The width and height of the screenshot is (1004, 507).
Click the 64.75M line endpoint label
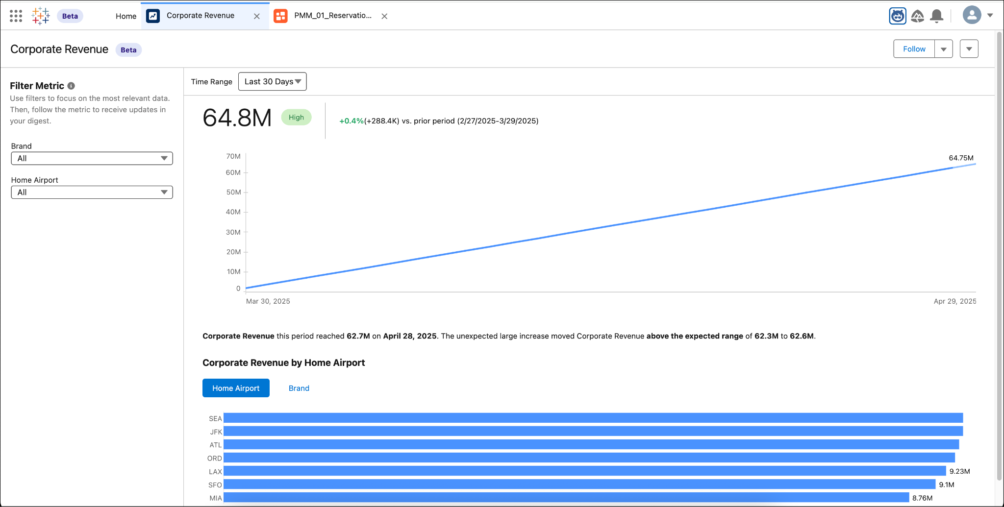click(961, 158)
